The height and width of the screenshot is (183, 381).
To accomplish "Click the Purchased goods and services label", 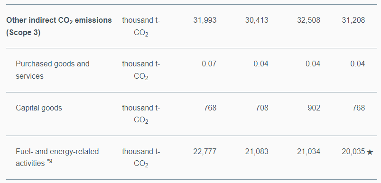I will pos(53,70).
